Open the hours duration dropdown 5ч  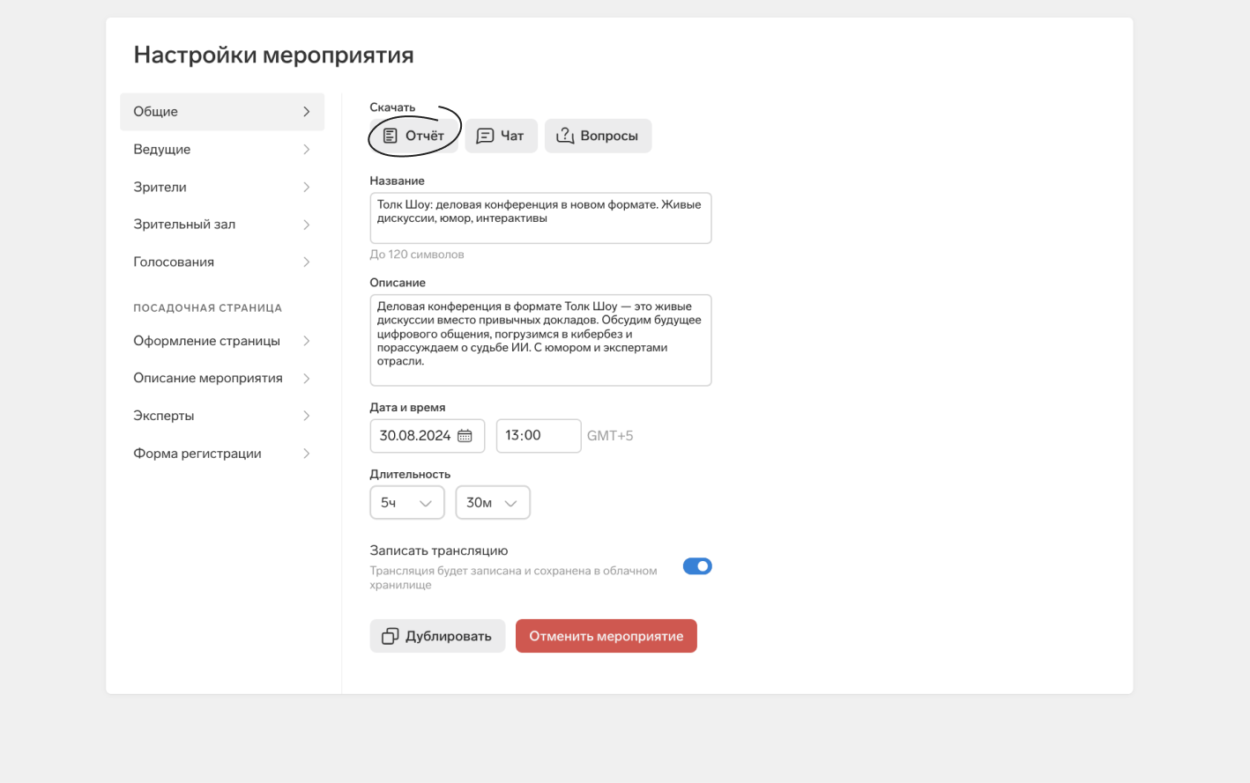407,503
